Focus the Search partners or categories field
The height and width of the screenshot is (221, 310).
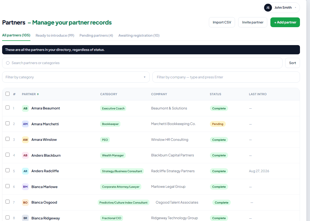(x=142, y=63)
